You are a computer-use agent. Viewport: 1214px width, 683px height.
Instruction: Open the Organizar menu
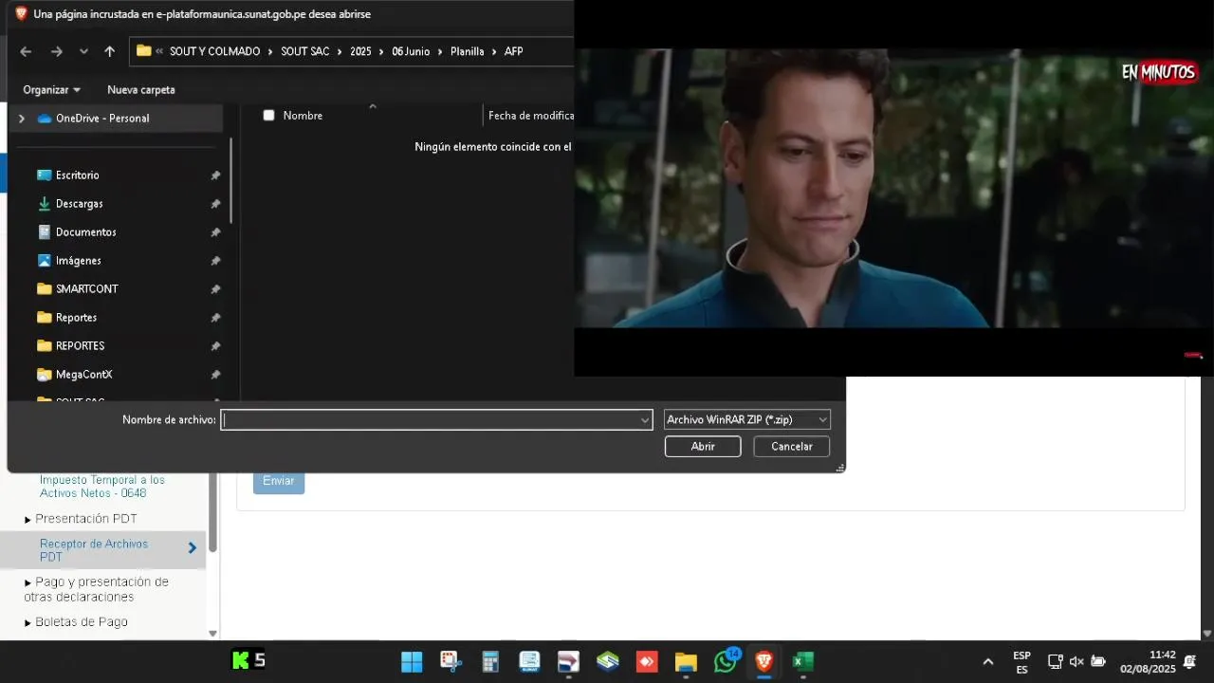click(x=51, y=89)
